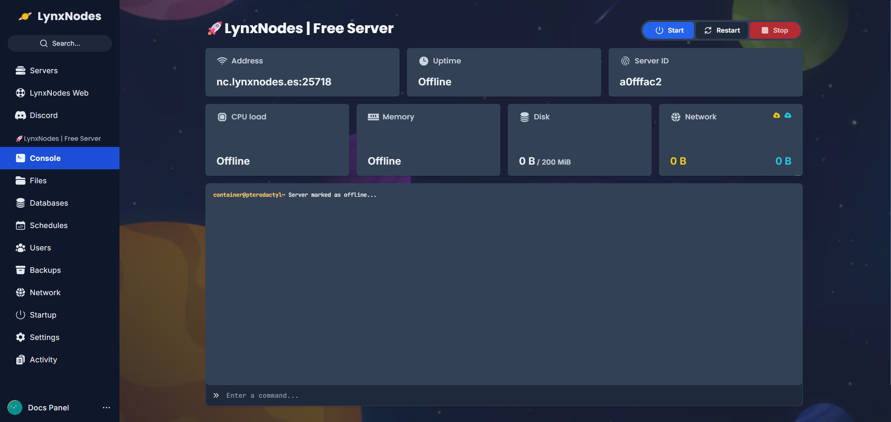Image resolution: width=891 pixels, height=422 pixels.
Task: Click the cyan cloud download icon
Action: coord(788,115)
